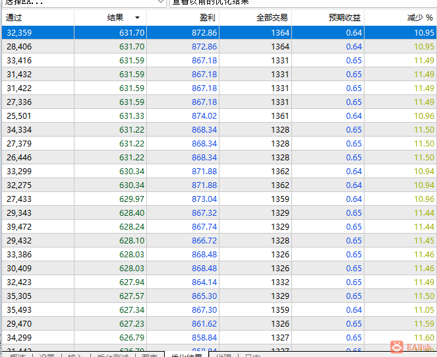This screenshot has height=357, width=437.
Task: Toggle sort arrow on 结果 column
Action: point(137,18)
